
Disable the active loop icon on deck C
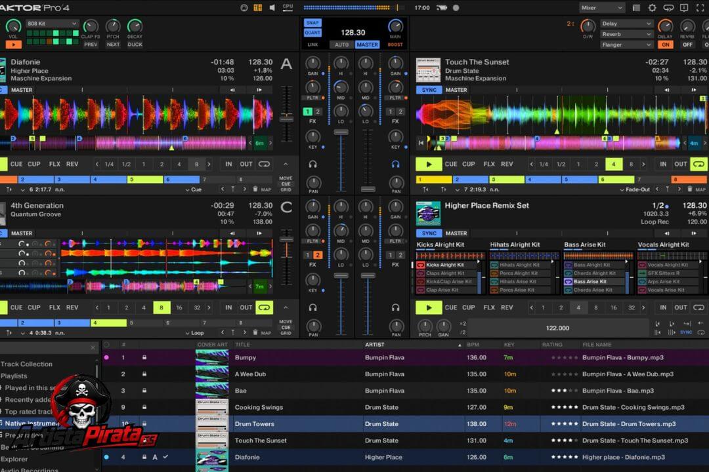[x=264, y=307]
